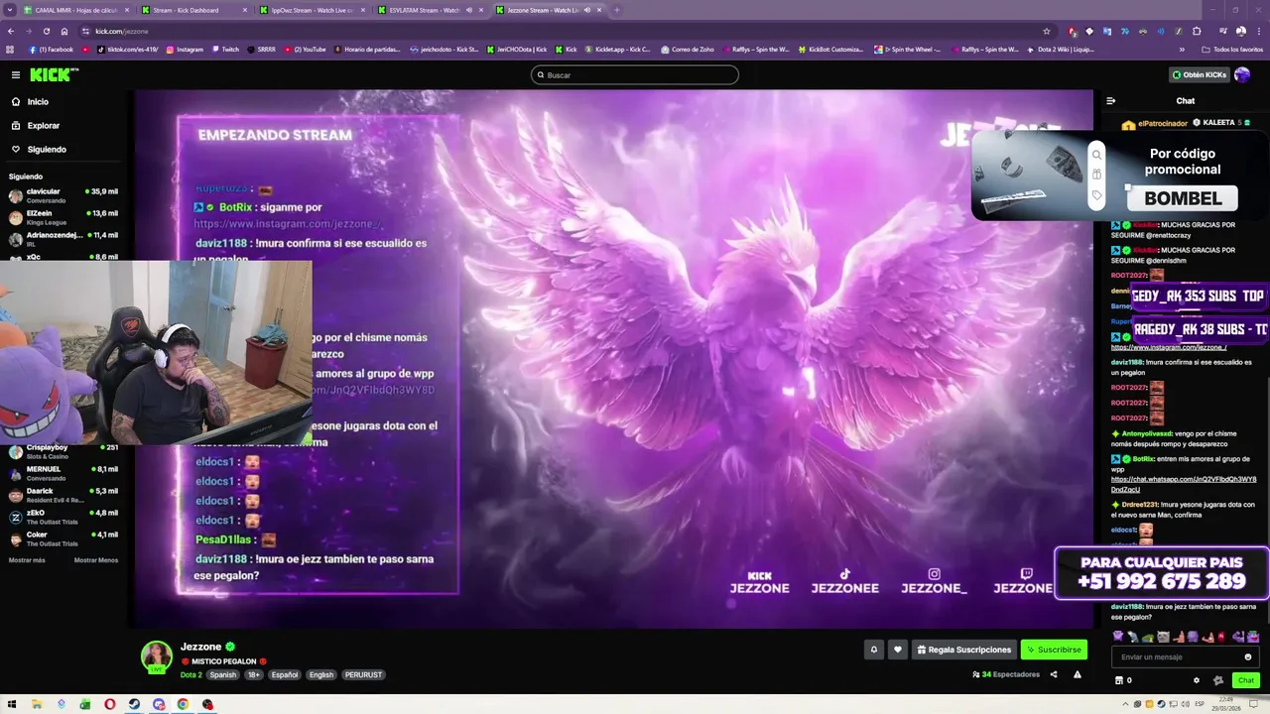Screen dimensions: 1270x714
Task: Click the Español tag
Action: (285, 674)
